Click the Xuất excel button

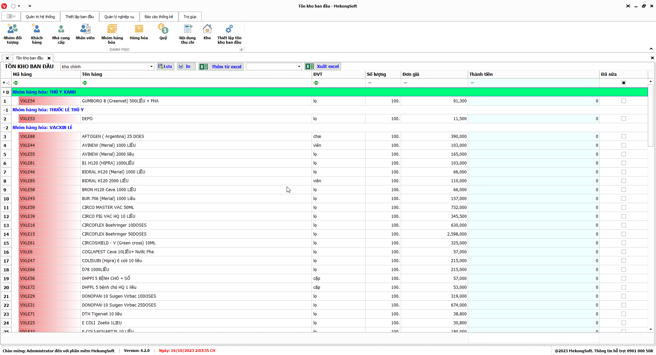(323, 67)
